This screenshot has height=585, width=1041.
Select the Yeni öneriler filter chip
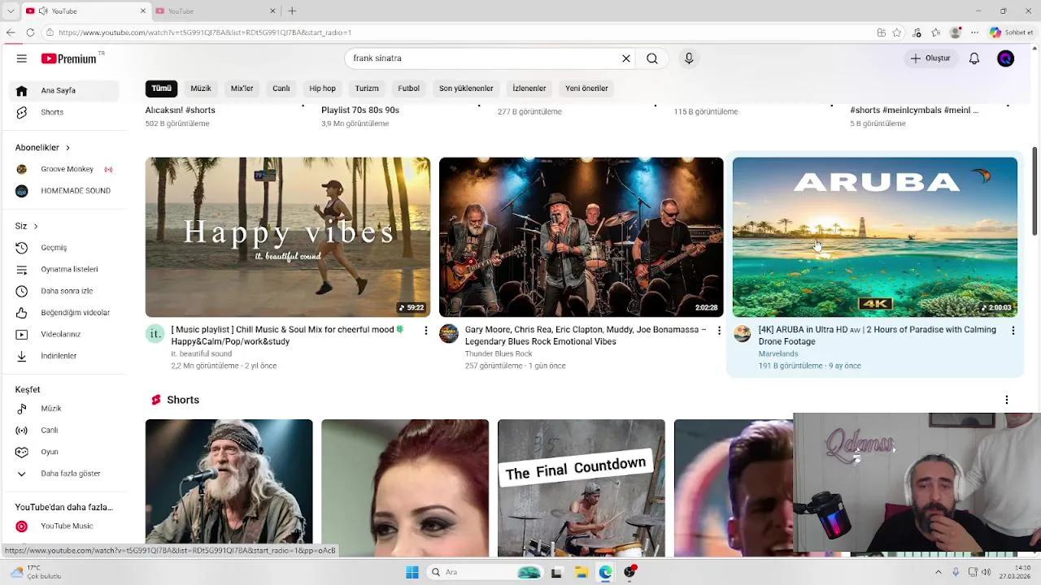click(x=586, y=89)
